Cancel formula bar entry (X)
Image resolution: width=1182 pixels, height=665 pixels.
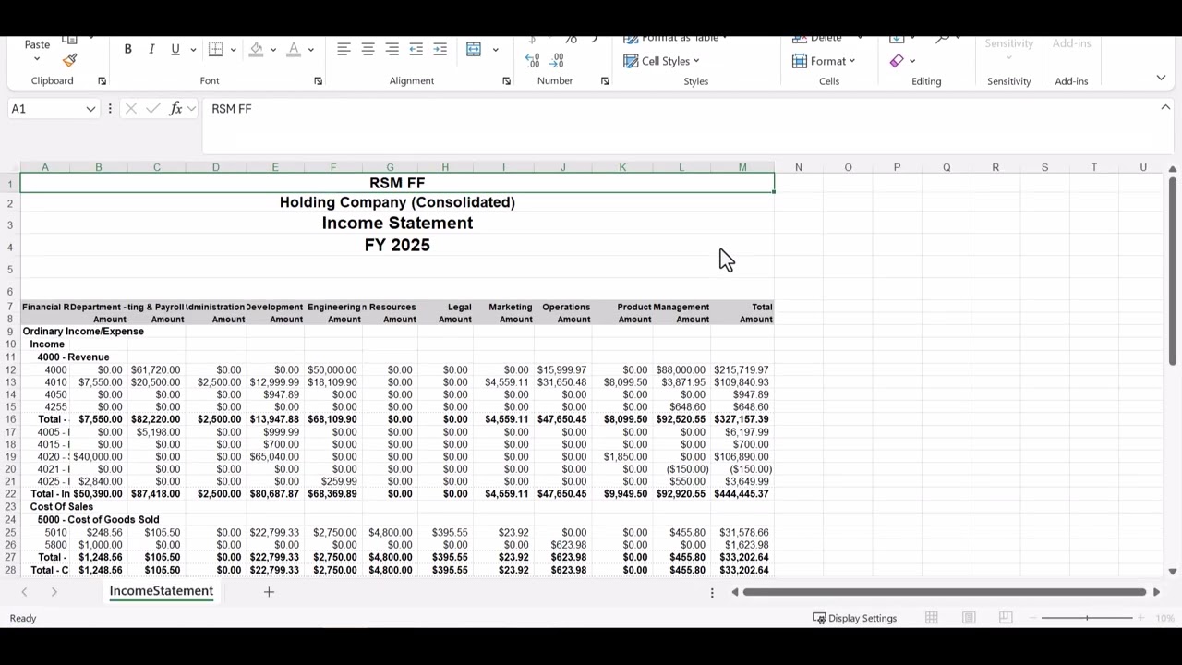[x=131, y=109]
